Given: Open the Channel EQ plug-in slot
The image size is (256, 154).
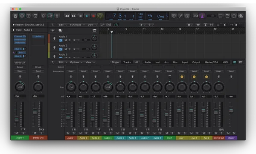Looking at the screenshot, I should click(x=20, y=36).
